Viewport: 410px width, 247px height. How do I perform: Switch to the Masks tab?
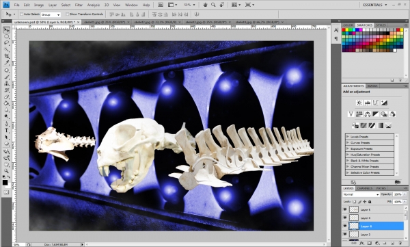coord(372,86)
